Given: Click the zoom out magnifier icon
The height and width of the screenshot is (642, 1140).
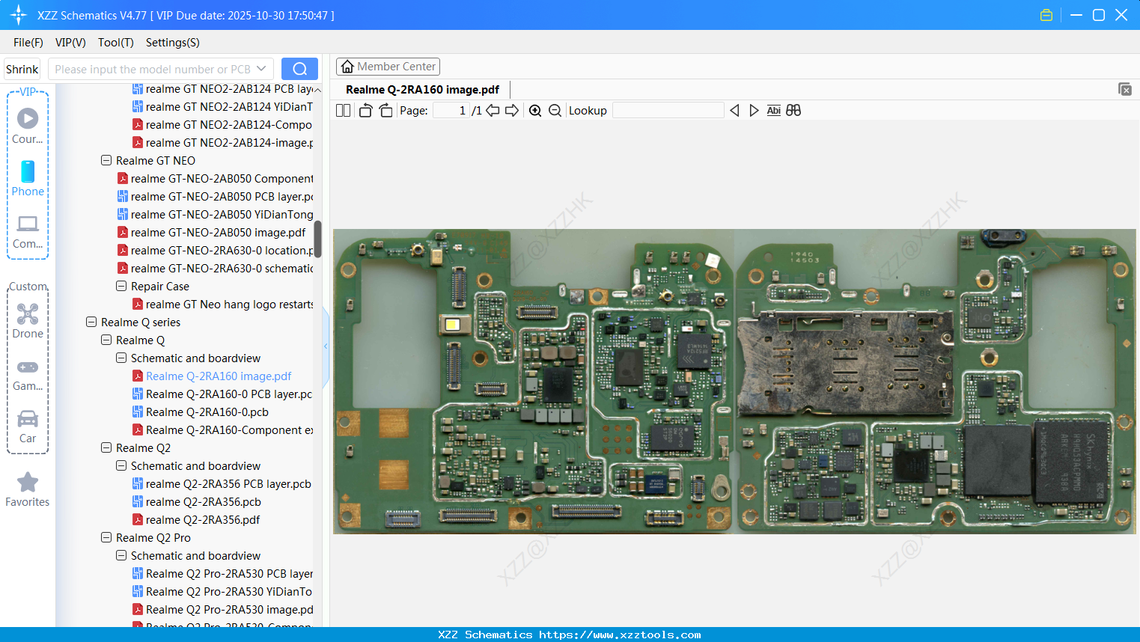Looking at the screenshot, I should tap(555, 111).
